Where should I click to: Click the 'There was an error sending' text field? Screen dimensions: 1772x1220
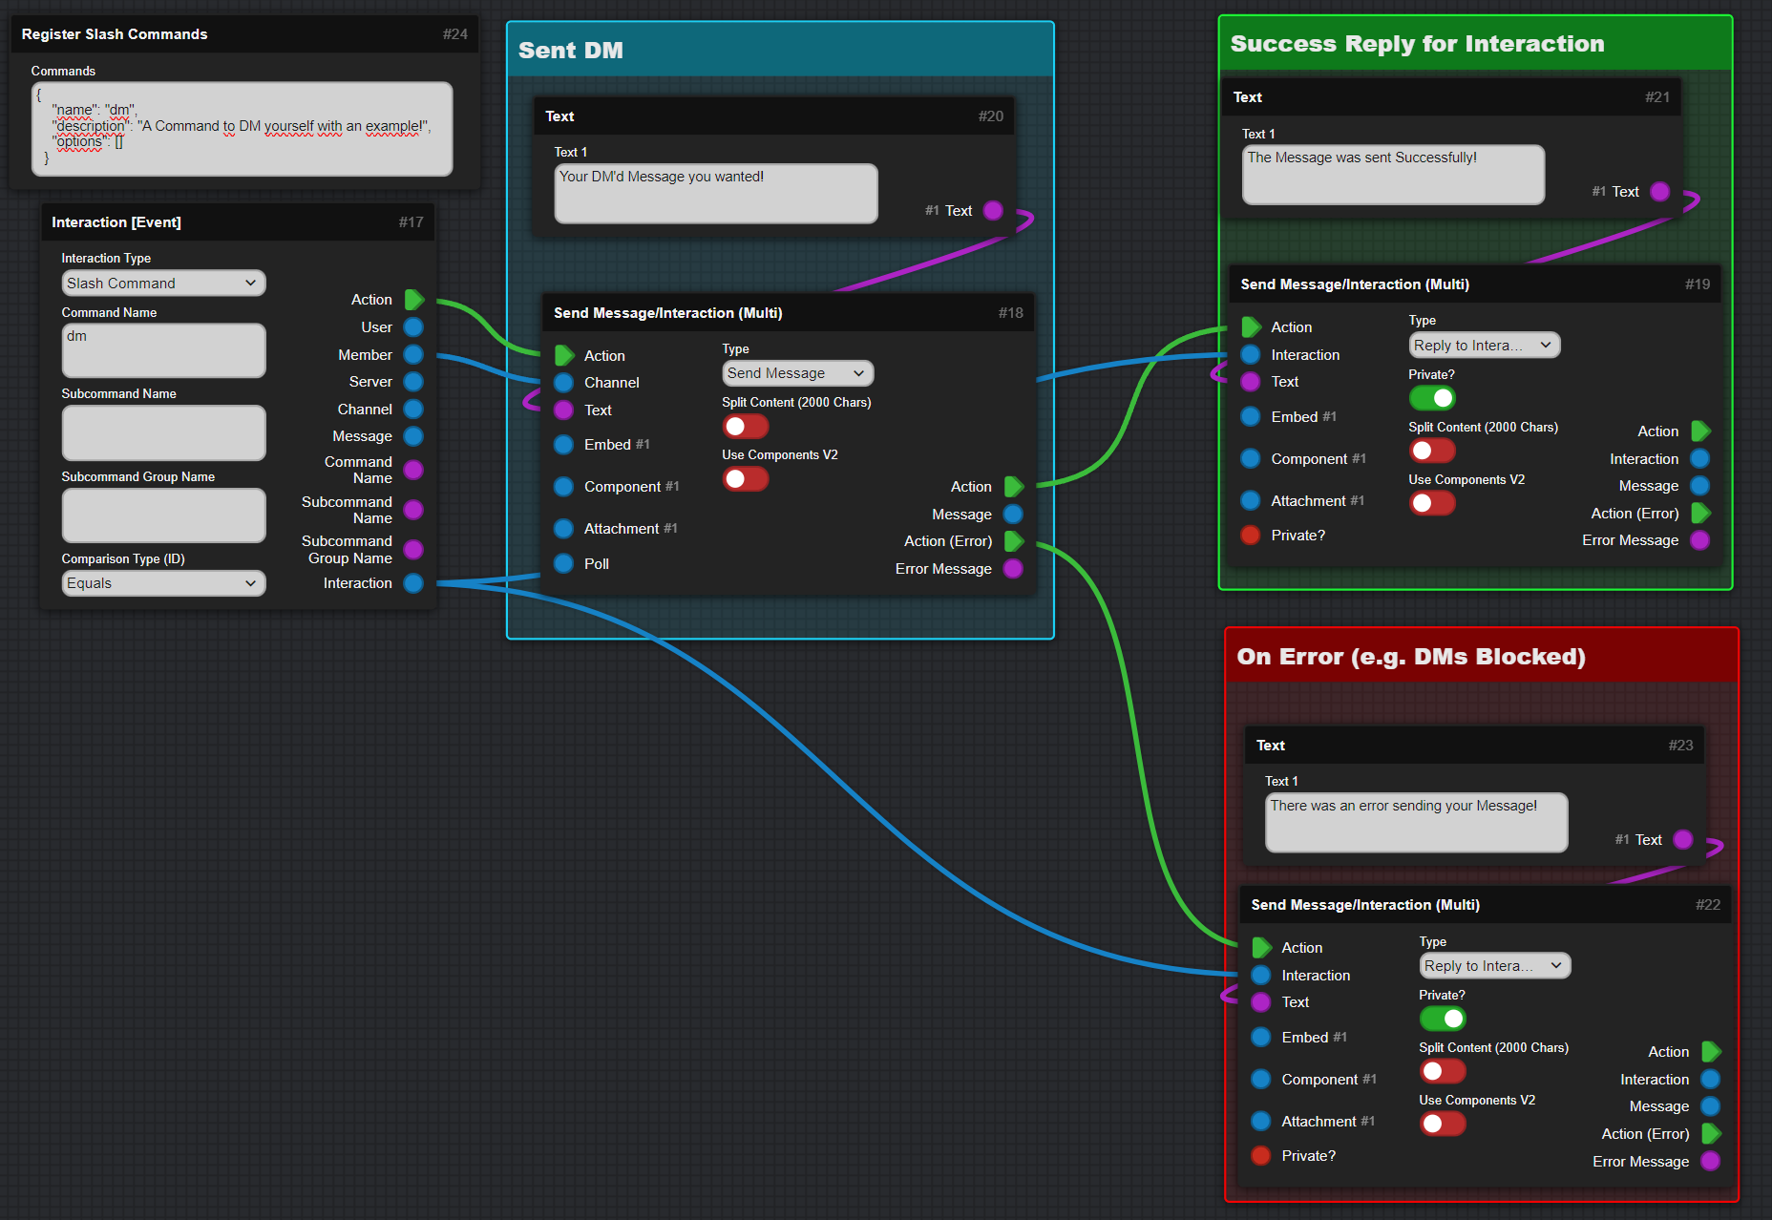pyautogui.click(x=1416, y=823)
